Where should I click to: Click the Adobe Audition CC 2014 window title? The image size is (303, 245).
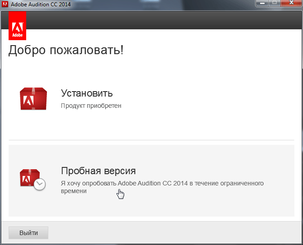[x=41, y=4]
